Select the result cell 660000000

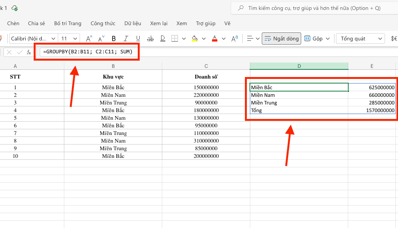372,95
